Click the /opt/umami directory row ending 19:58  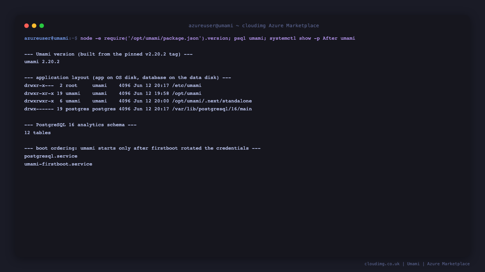113,93
